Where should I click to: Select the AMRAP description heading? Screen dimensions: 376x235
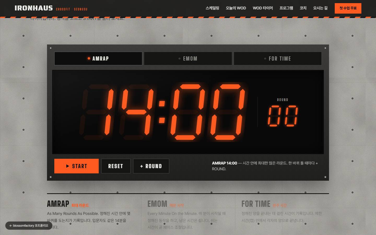(x=58, y=204)
